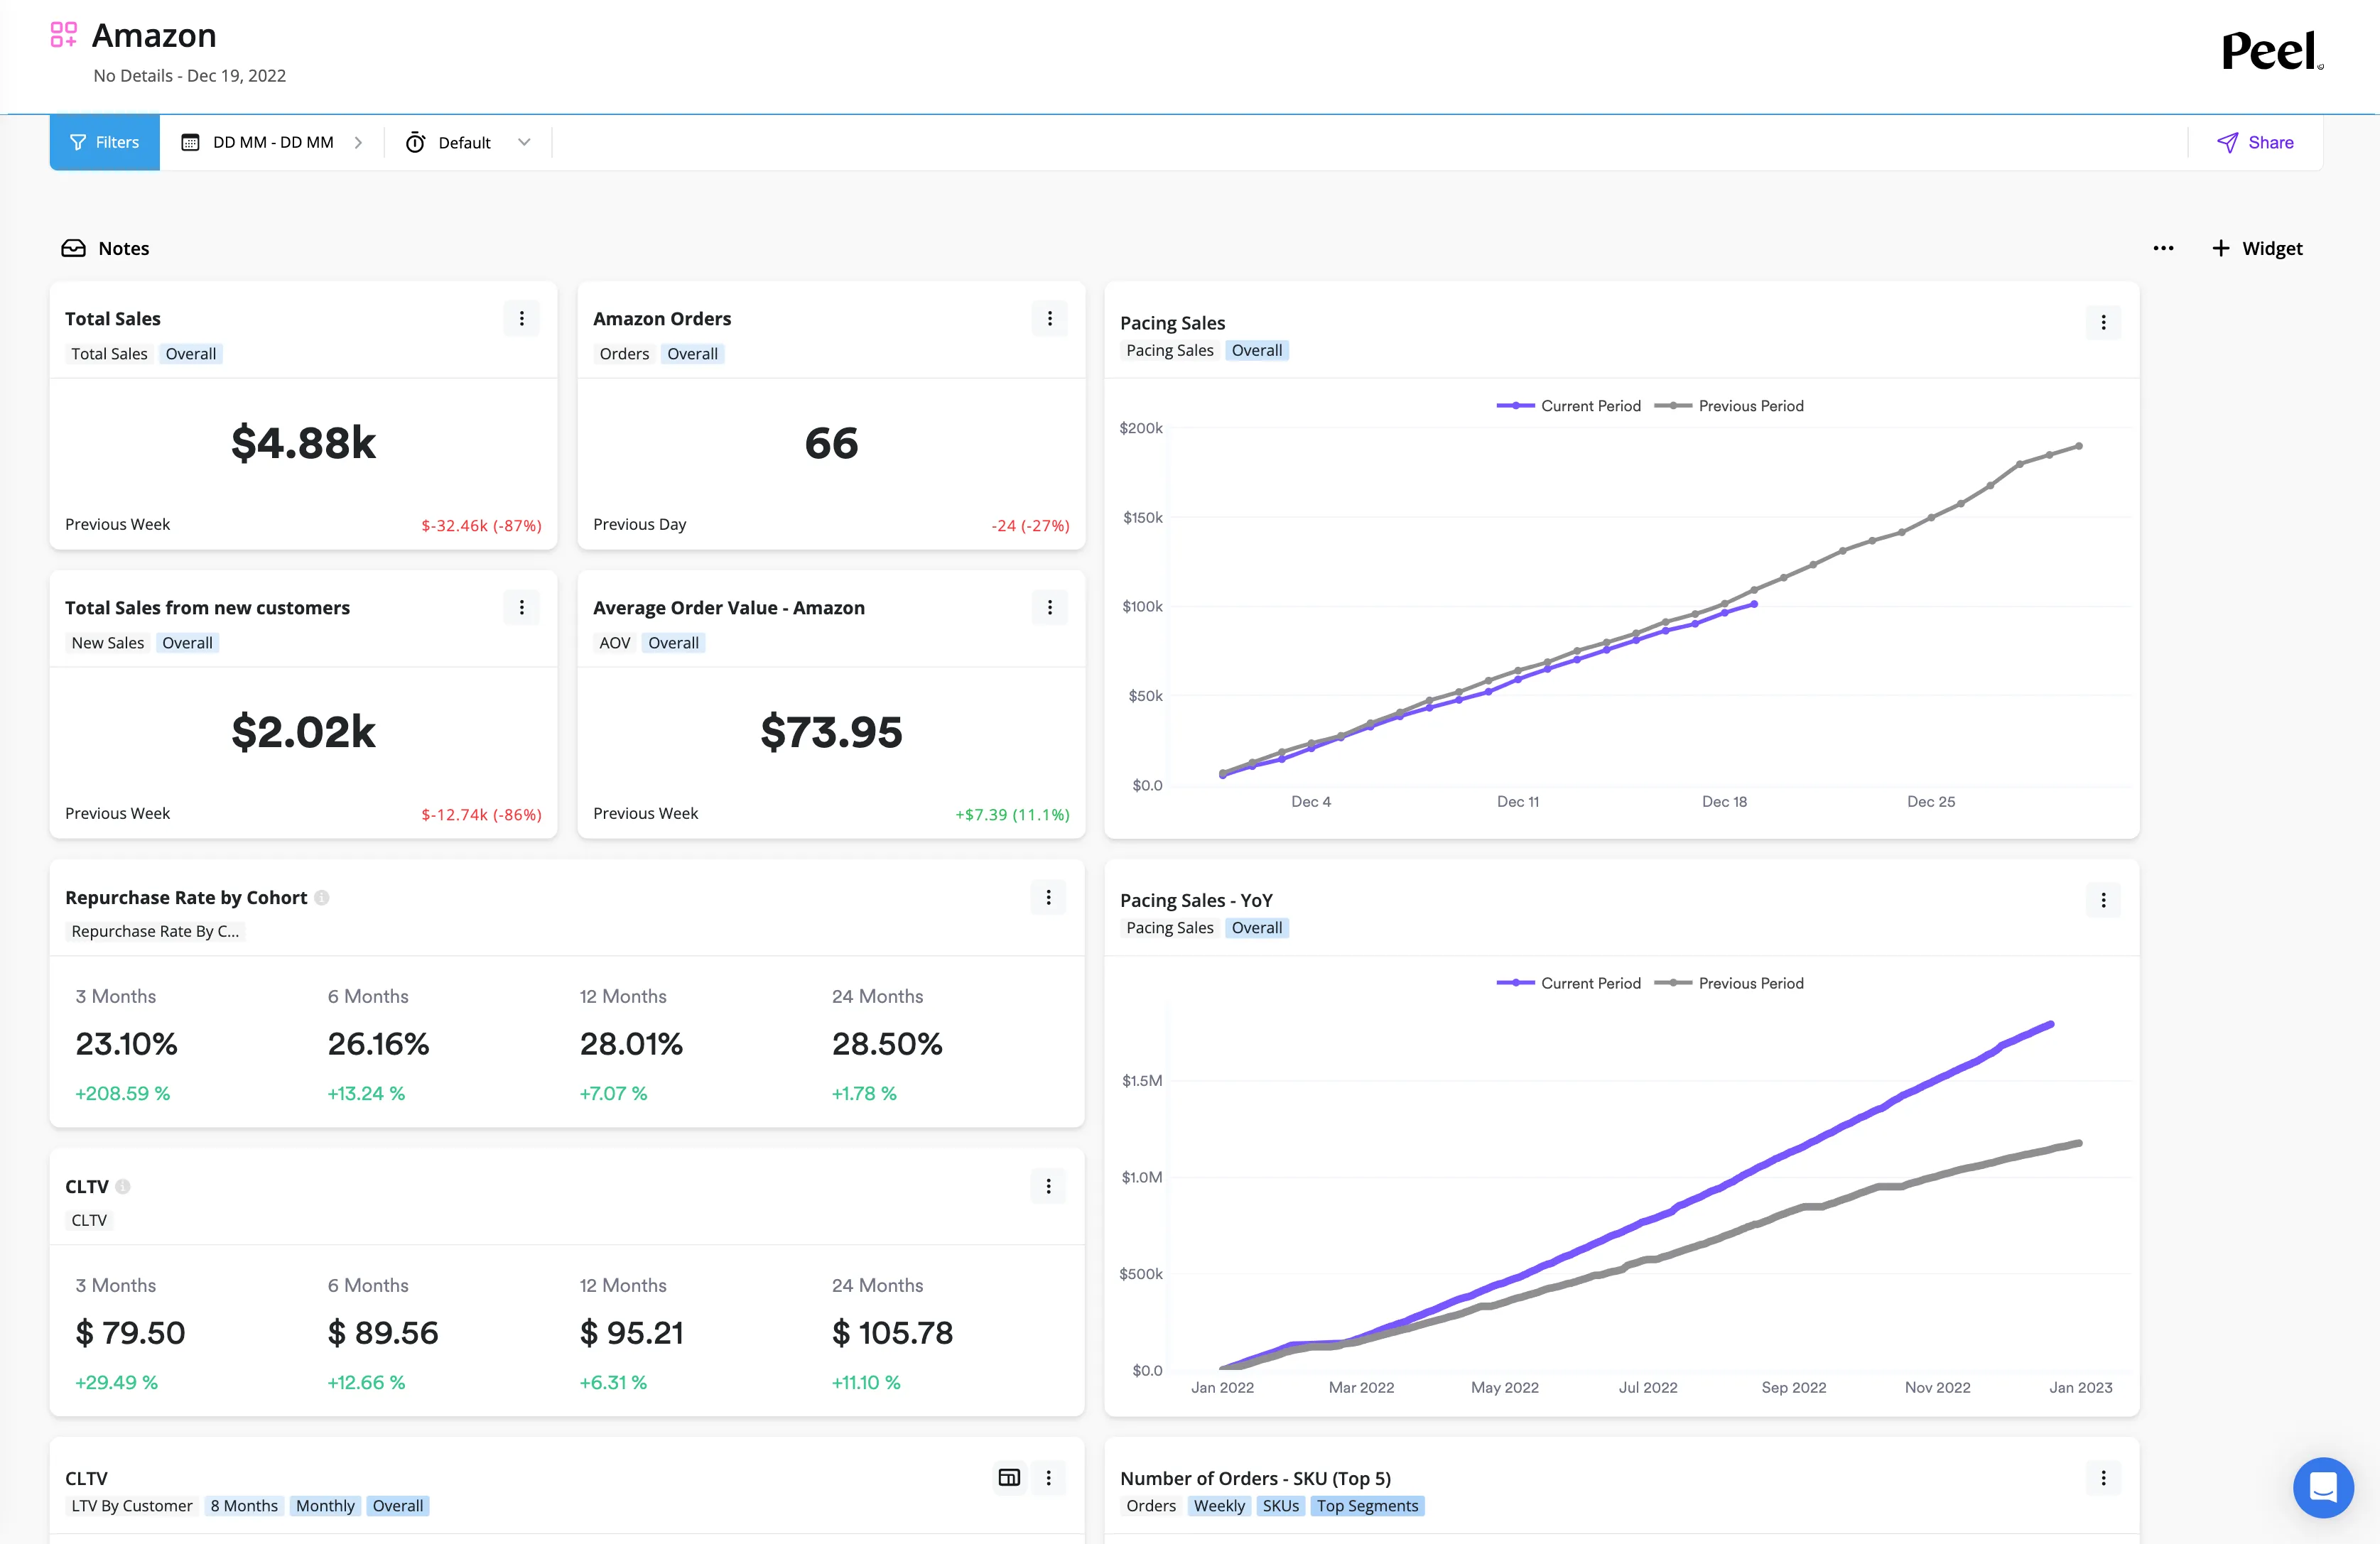Screen dimensions: 2380x1544
Task: Toggle Previous Period legend in Pacing Sales - YoY
Action: 1729,984
